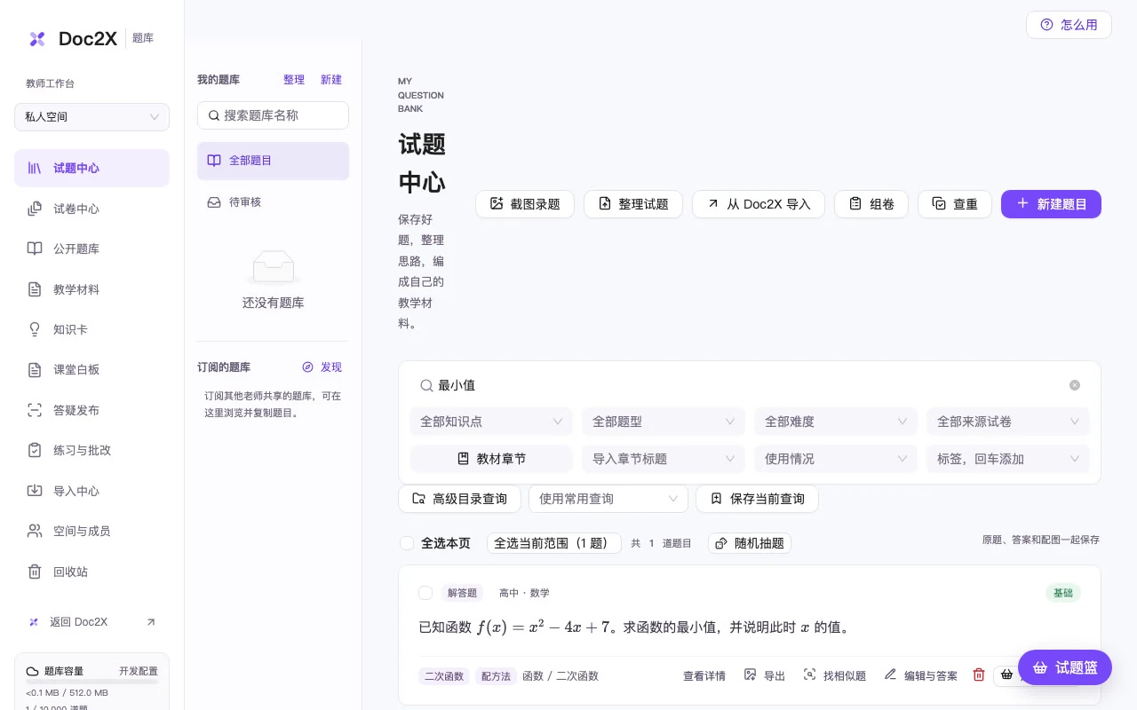Click the external arrow beside 返回 Doc2X

tap(151, 622)
